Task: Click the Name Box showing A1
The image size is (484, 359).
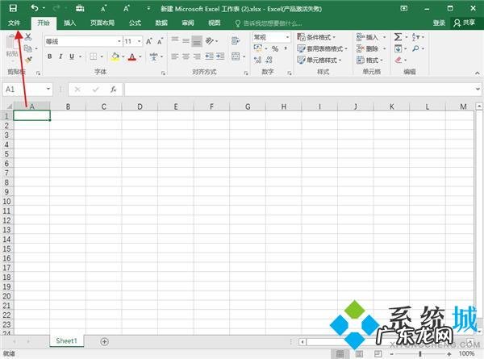Action: coord(24,89)
